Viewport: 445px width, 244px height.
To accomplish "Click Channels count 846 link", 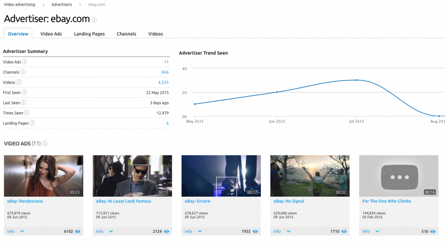I will coord(165,72).
